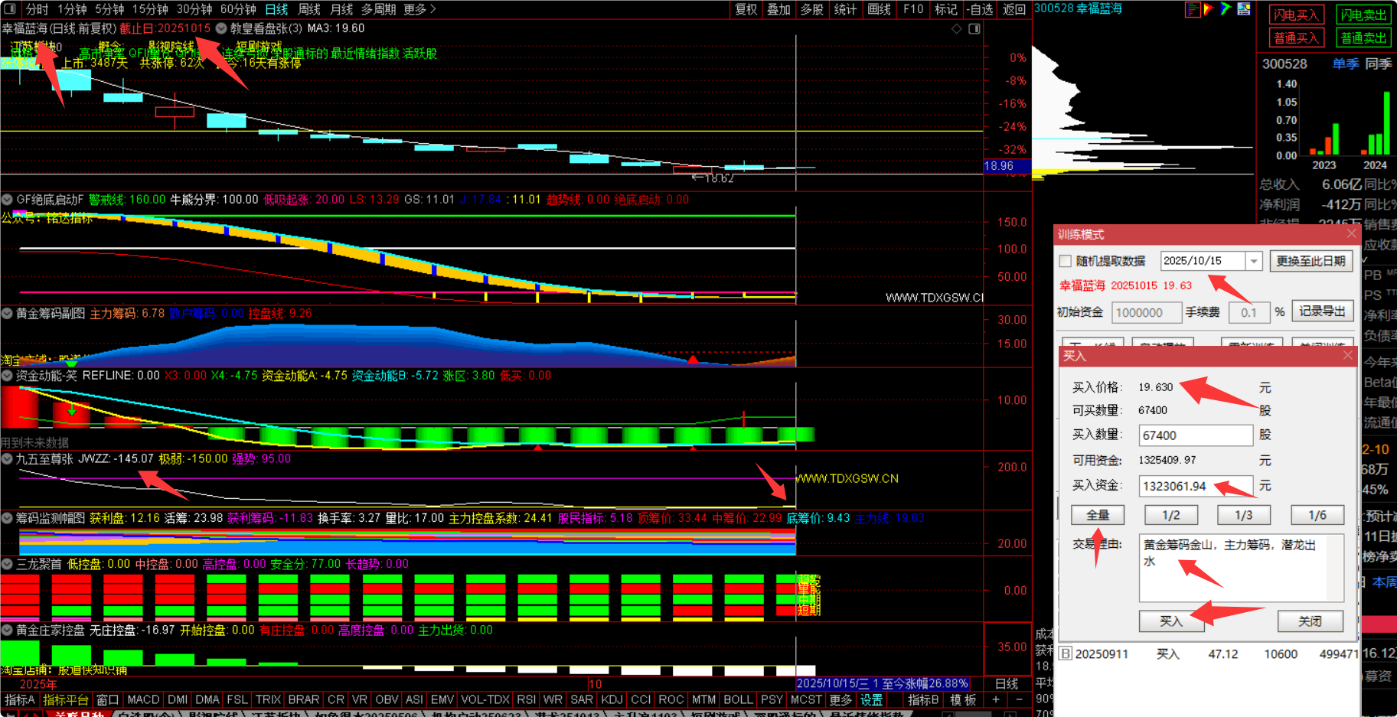Click the 买入数量 input field
Viewport: 1397px width, 717px height.
pos(1196,435)
